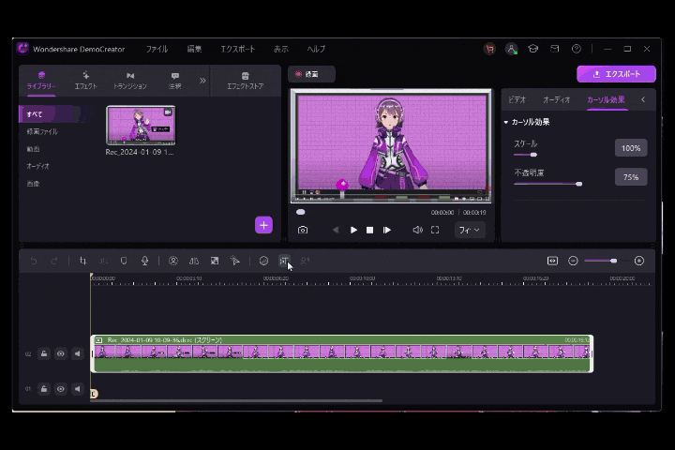
Task: Select the crop tool in timeline toolbar
Action: pos(83,261)
